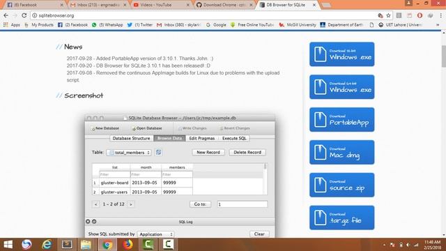This screenshot has height=251, width=446.
Task: Click the 2017-09-28 PortableApp news line
Action: (x=140, y=59)
